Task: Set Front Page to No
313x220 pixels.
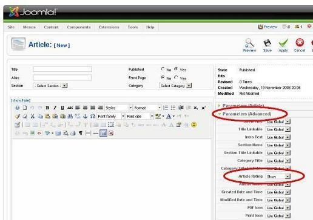Action: 163,77
